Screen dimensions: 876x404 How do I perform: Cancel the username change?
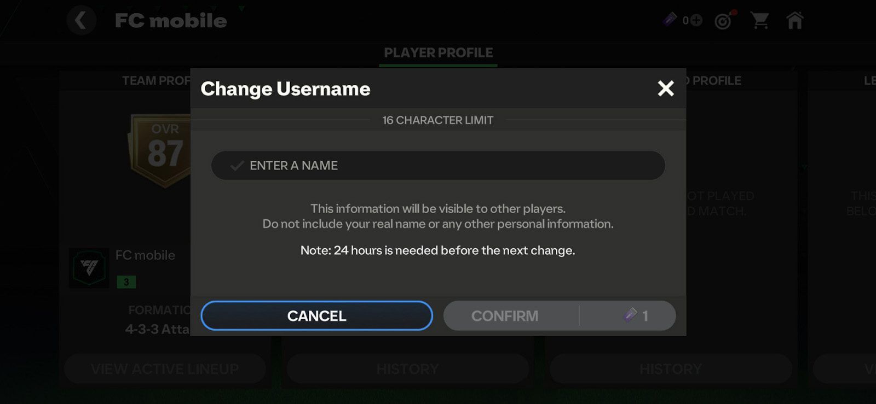(316, 315)
